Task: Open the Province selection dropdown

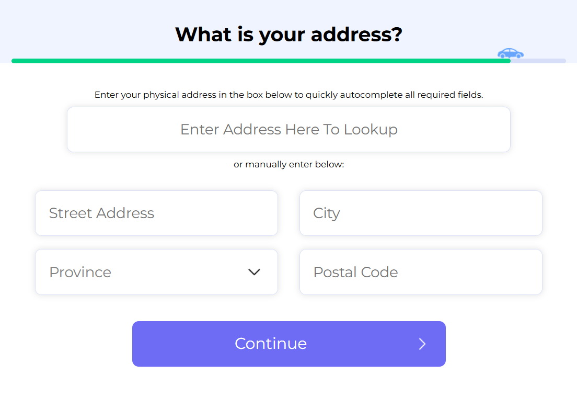Action: (156, 272)
